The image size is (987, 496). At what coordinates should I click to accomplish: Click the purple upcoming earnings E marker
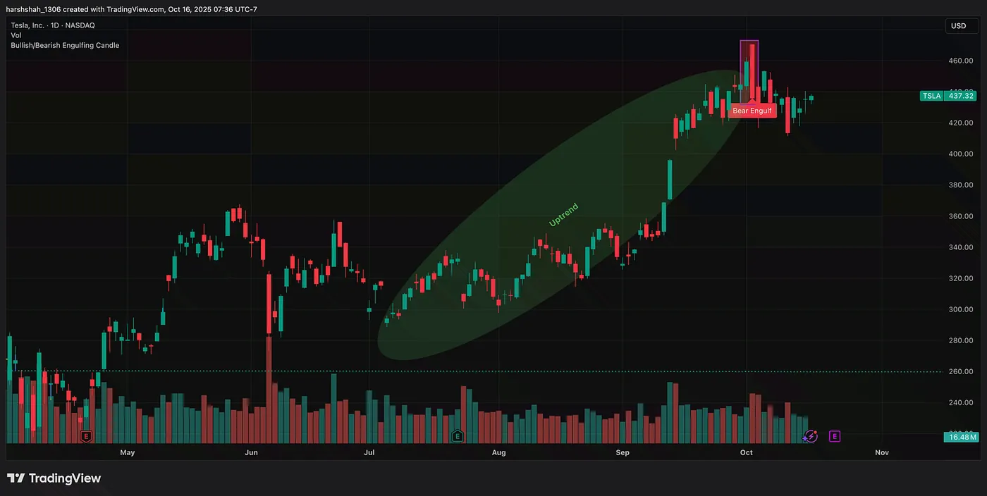click(x=835, y=436)
